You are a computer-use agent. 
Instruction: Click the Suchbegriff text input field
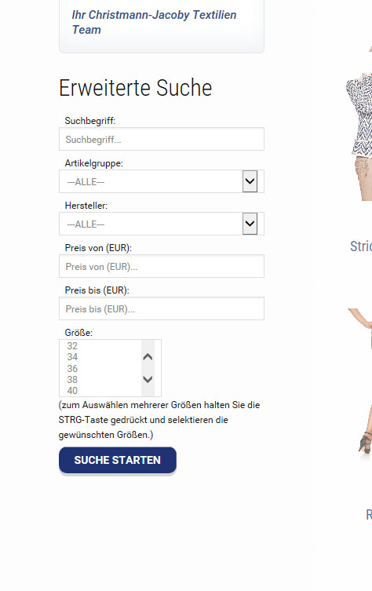tap(162, 139)
